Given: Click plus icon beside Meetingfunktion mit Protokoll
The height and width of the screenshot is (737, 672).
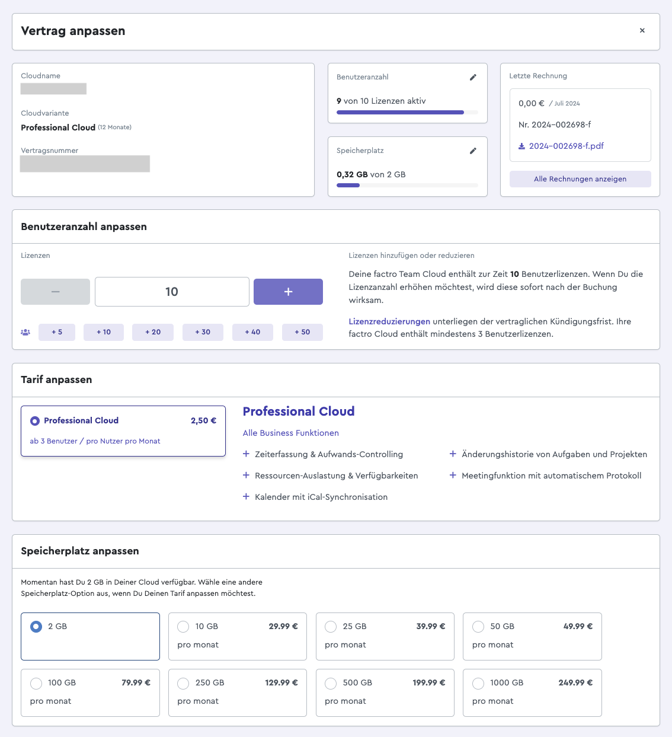Looking at the screenshot, I should pos(453,475).
